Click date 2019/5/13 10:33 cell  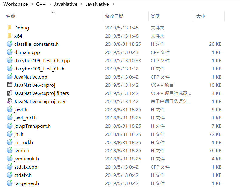click(x=123, y=61)
